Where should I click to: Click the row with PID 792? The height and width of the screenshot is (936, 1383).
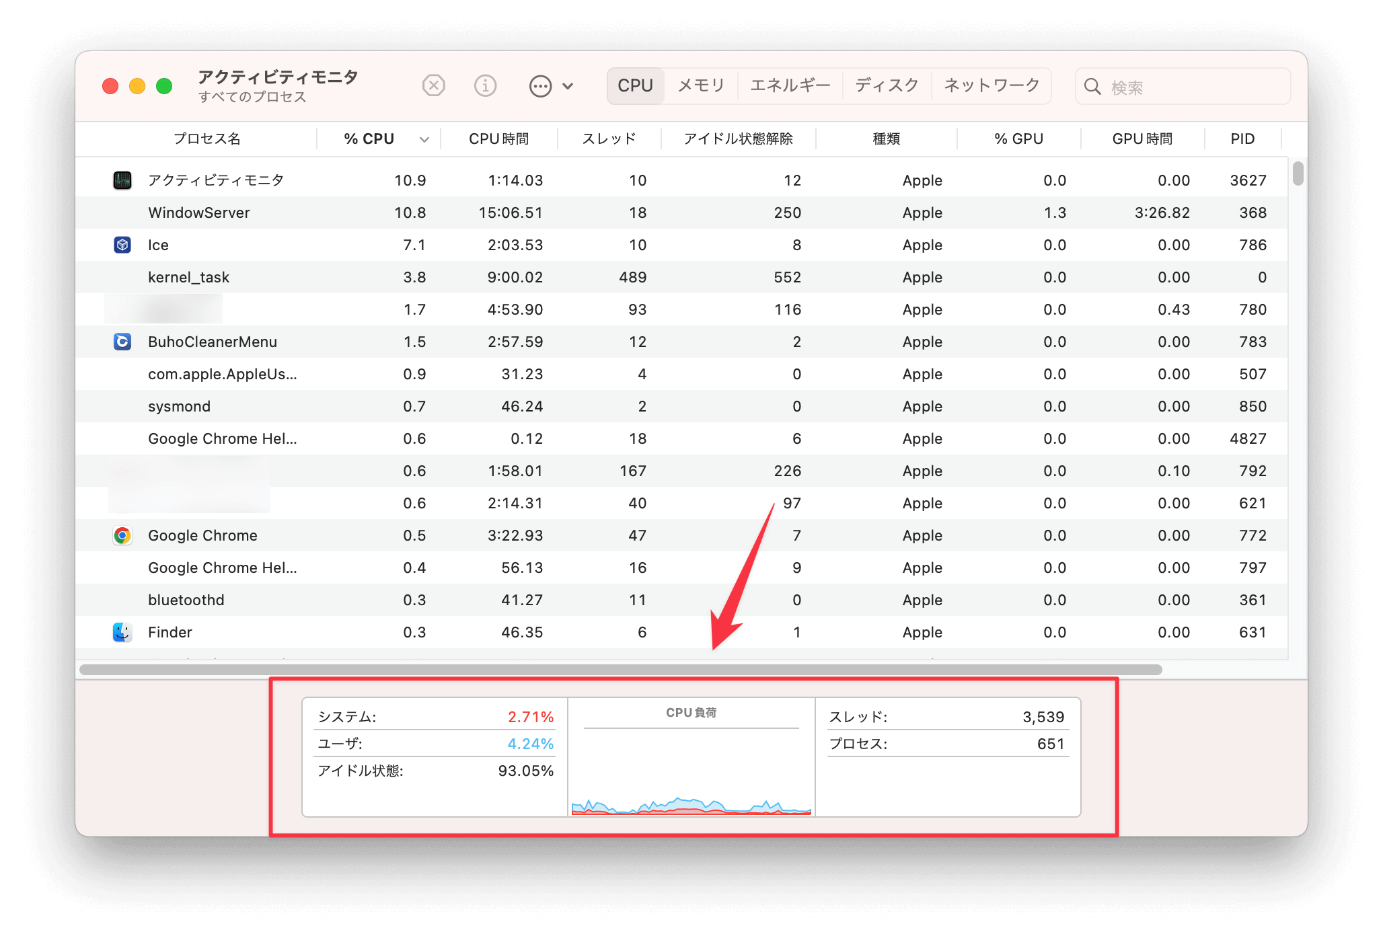[681, 471]
